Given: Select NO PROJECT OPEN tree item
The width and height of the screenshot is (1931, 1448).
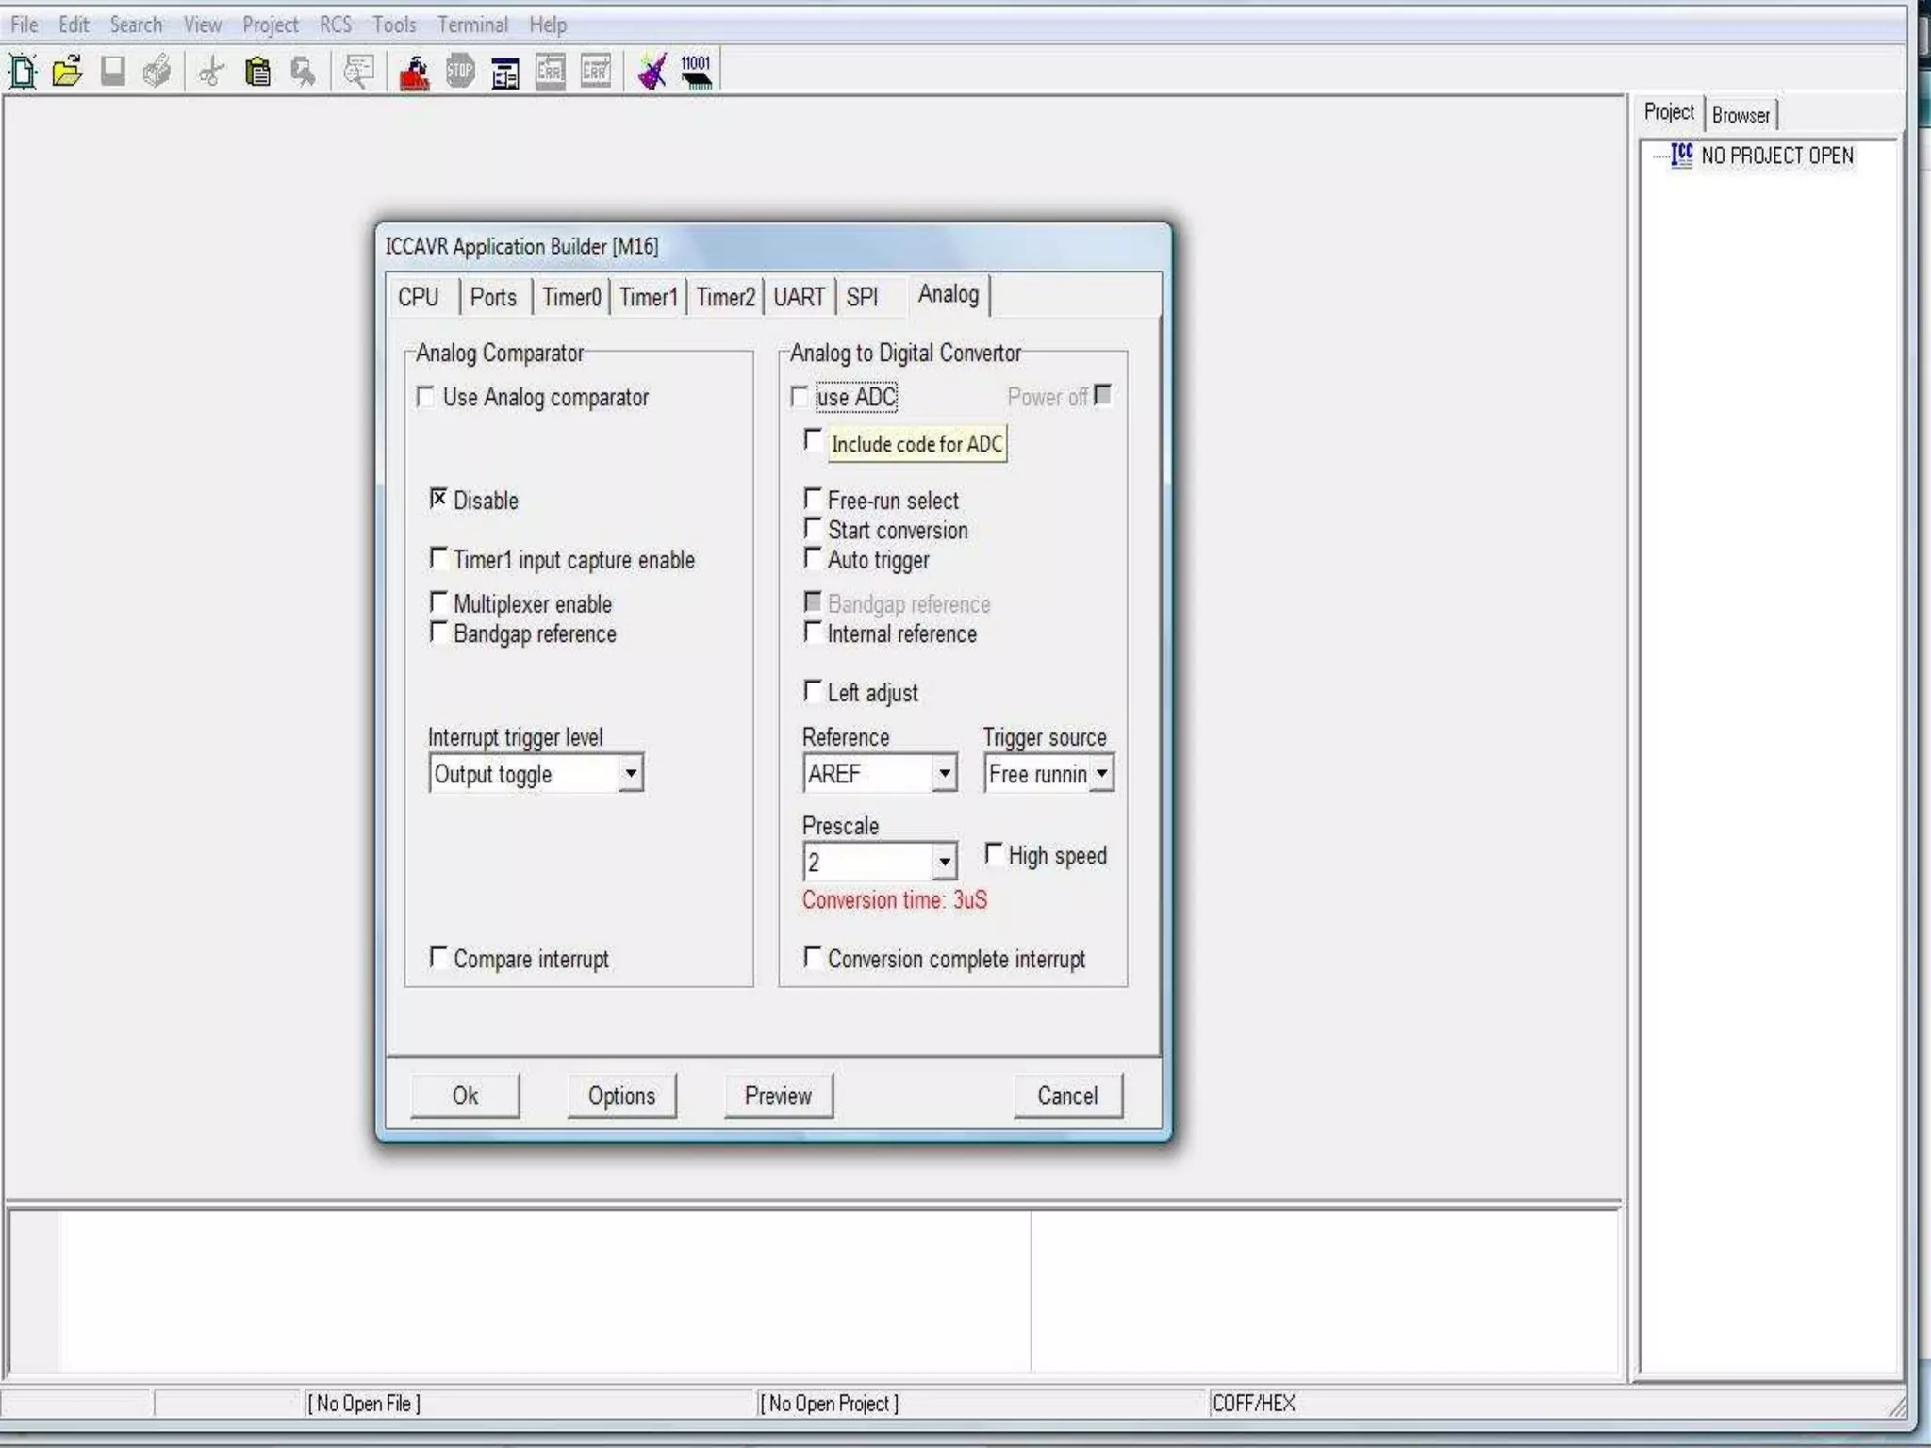Looking at the screenshot, I should pyautogui.click(x=1777, y=156).
